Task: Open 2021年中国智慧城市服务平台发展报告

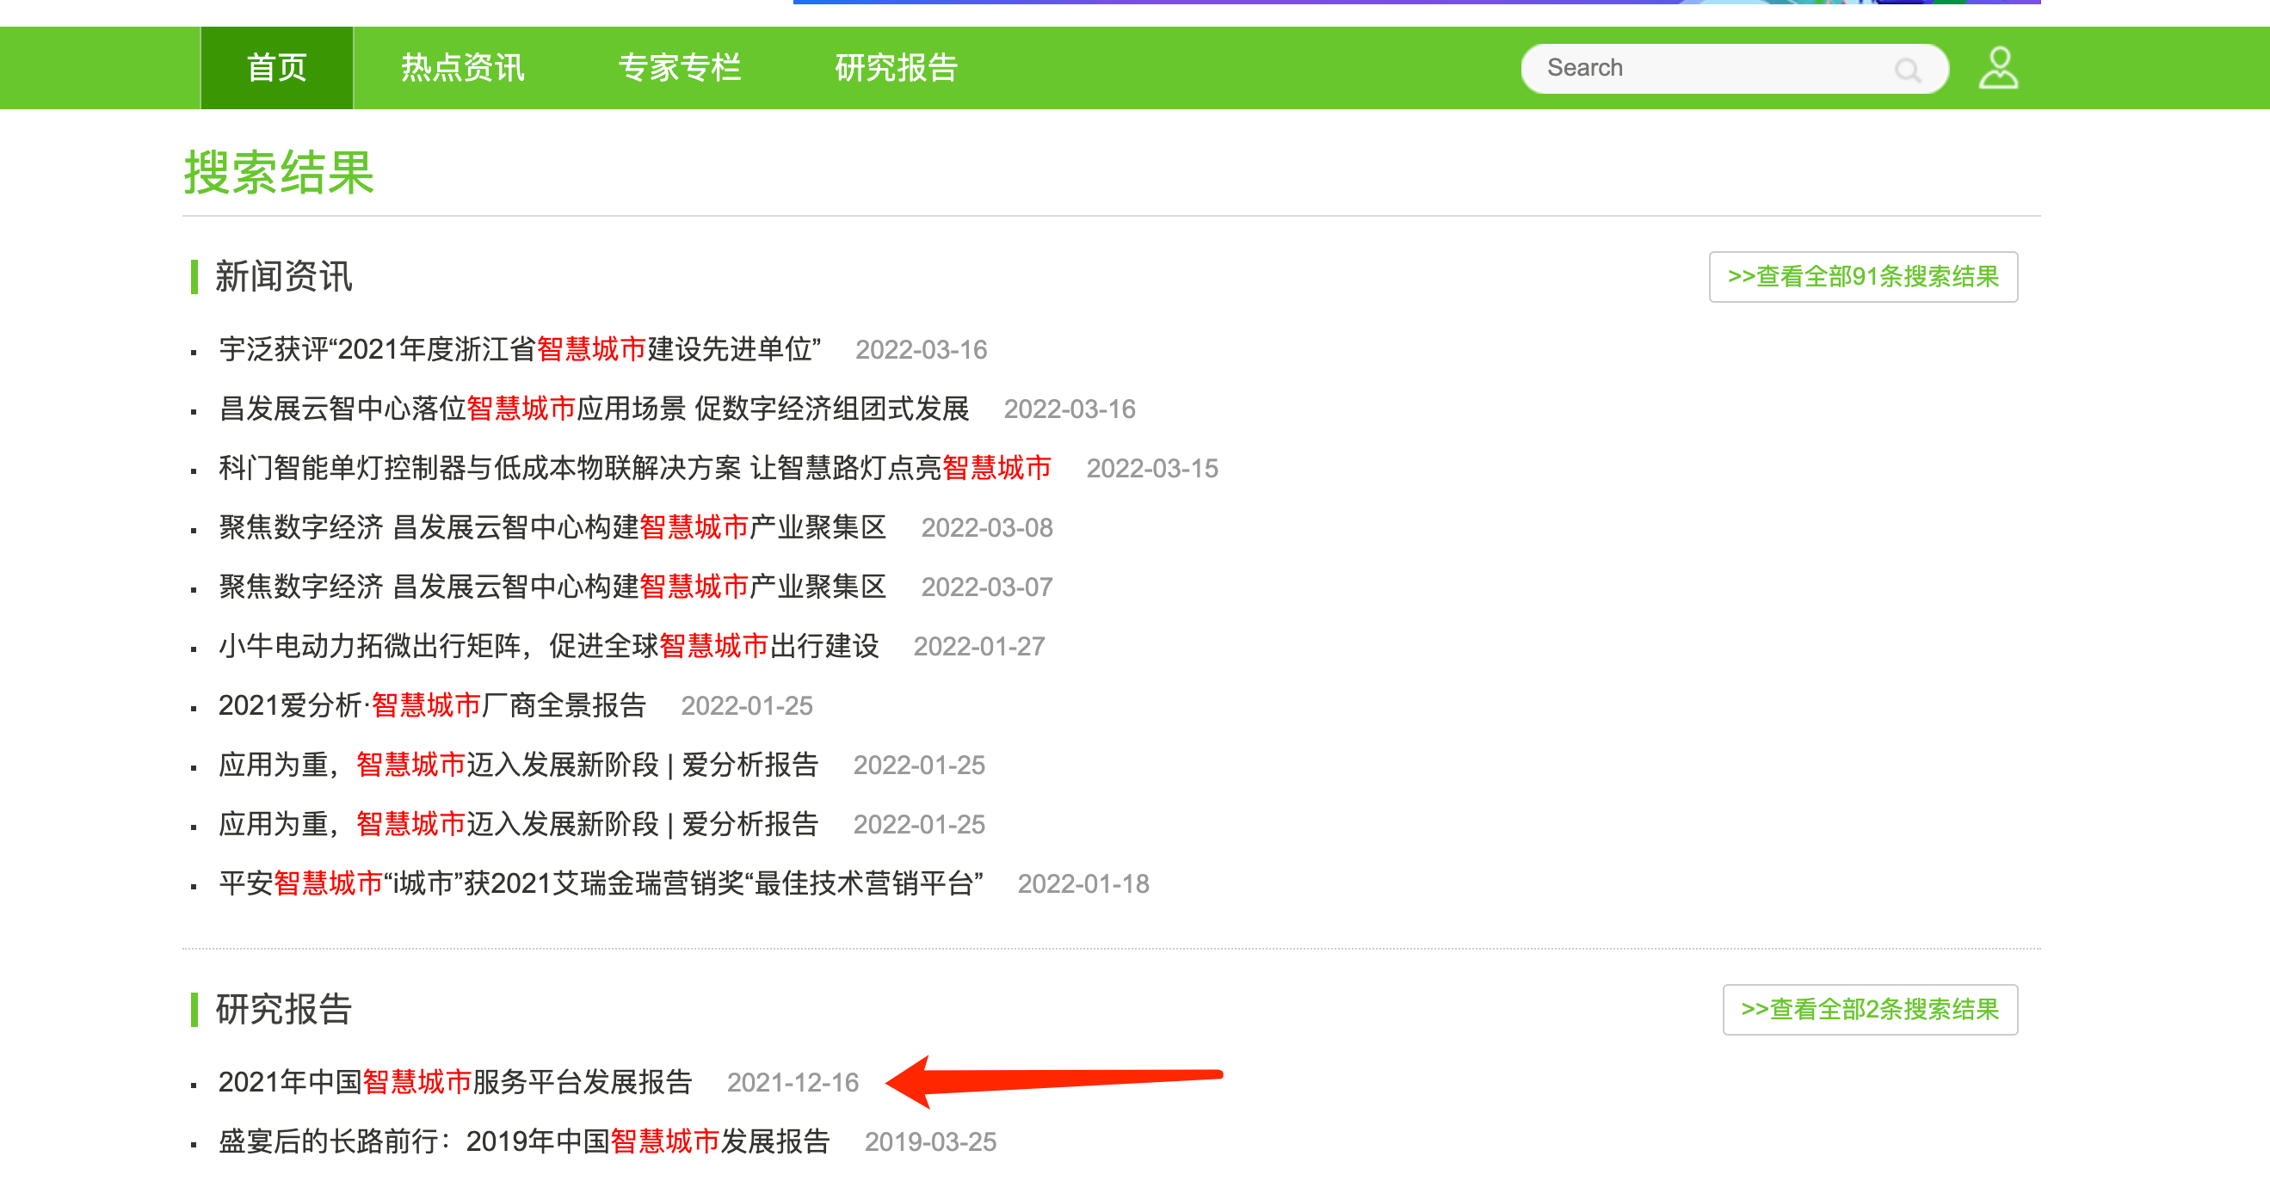Action: pos(454,1082)
